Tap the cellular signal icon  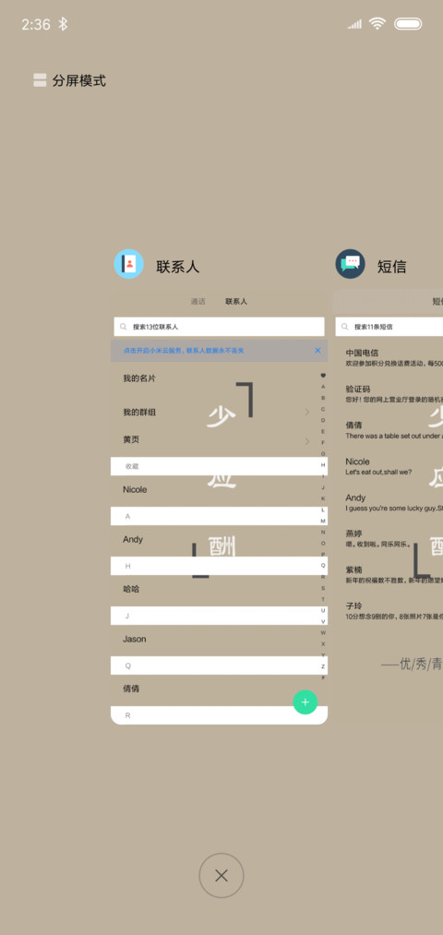point(354,24)
